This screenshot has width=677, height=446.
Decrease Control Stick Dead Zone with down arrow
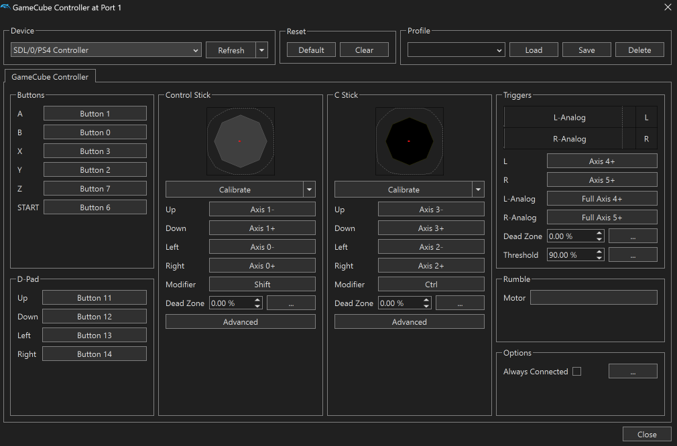click(x=258, y=306)
